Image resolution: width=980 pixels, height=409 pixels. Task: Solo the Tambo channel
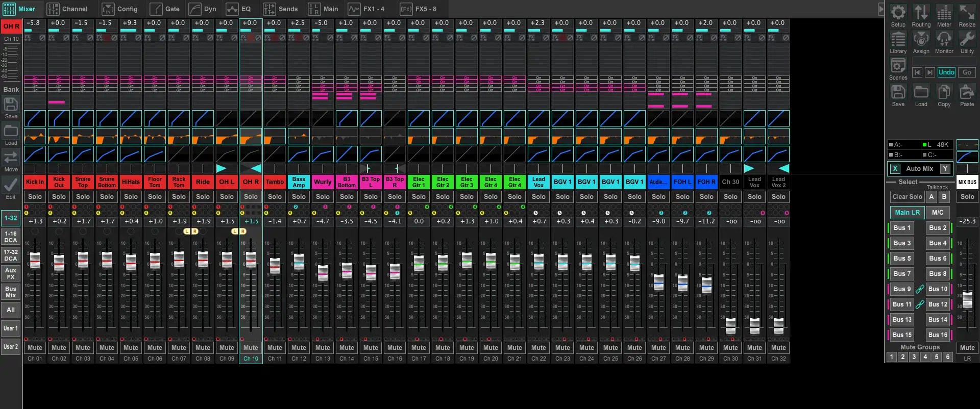tap(275, 197)
